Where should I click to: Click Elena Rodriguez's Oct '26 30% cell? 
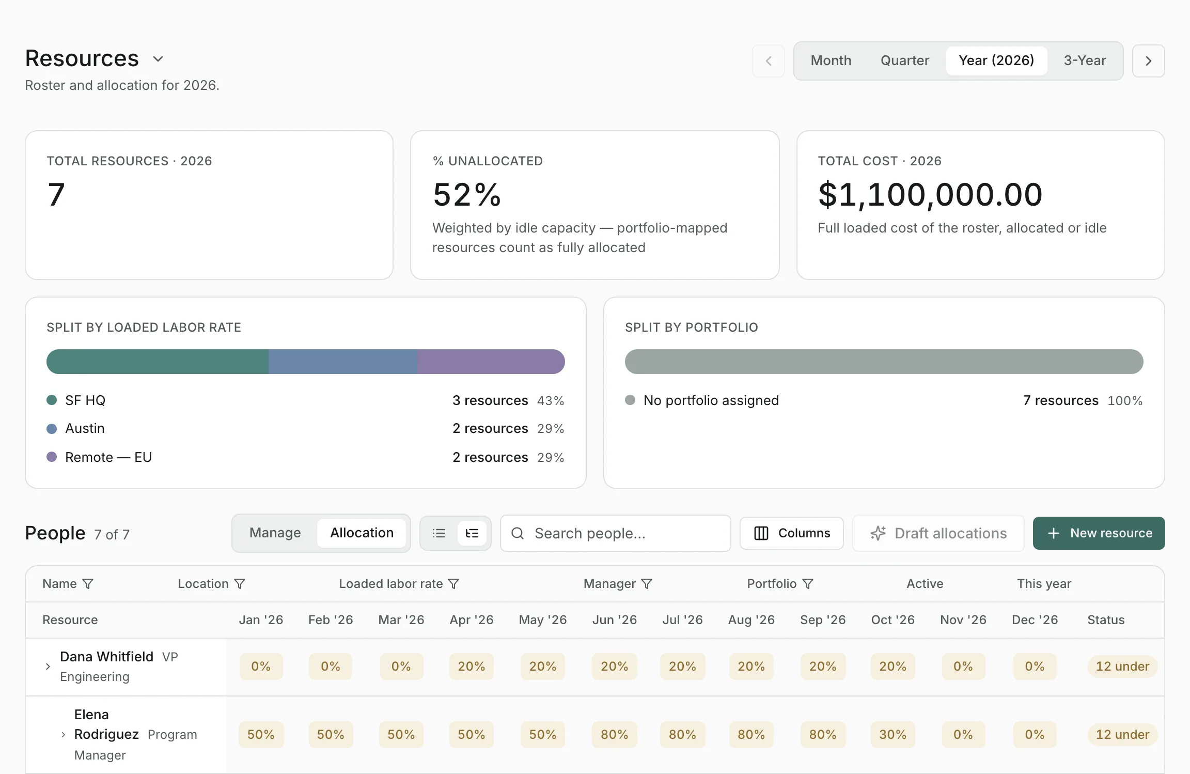click(892, 735)
